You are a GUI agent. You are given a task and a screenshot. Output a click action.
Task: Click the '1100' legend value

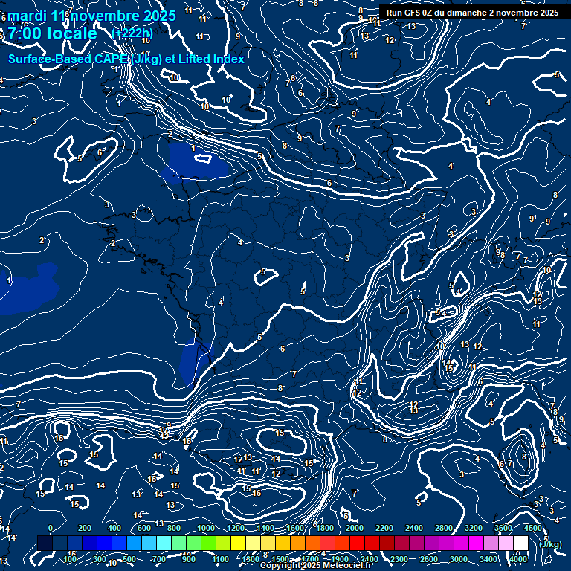221,559
